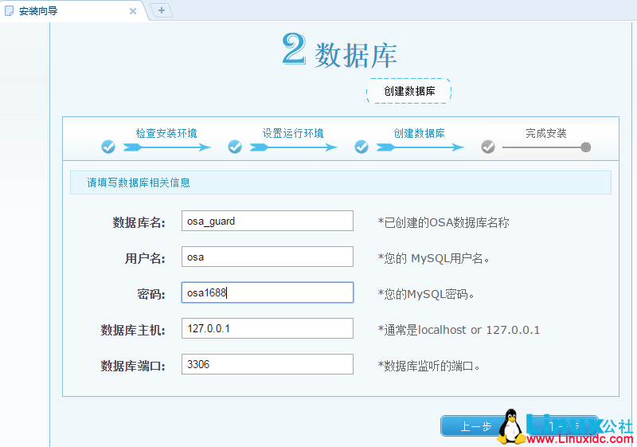Click the gray 完成安装 step checkmark icon
Image resolution: width=637 pixels, height=447 pixels.
pyautogui.click(x=488, y=147)
